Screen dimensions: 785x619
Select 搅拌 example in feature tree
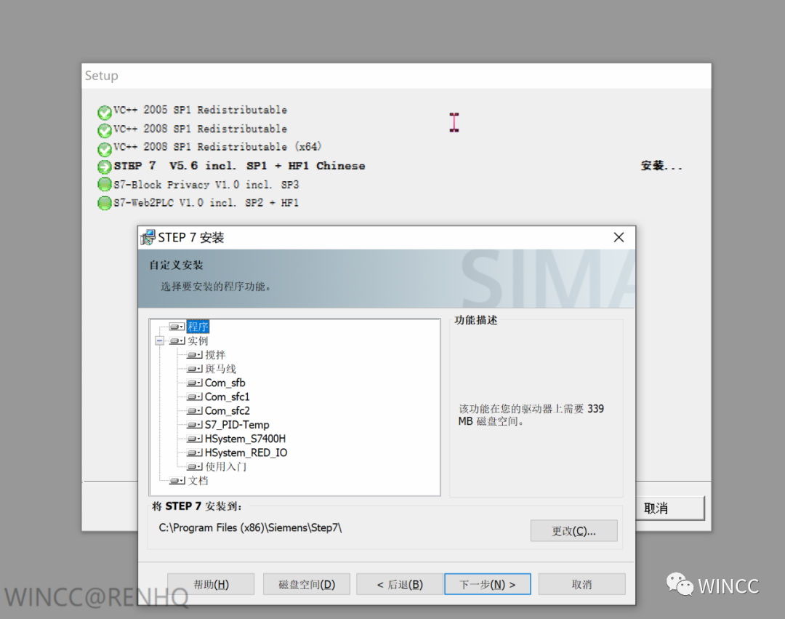click(x=215, y=355)
